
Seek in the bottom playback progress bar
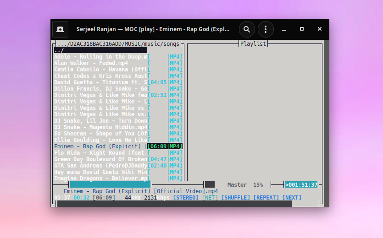174,204
